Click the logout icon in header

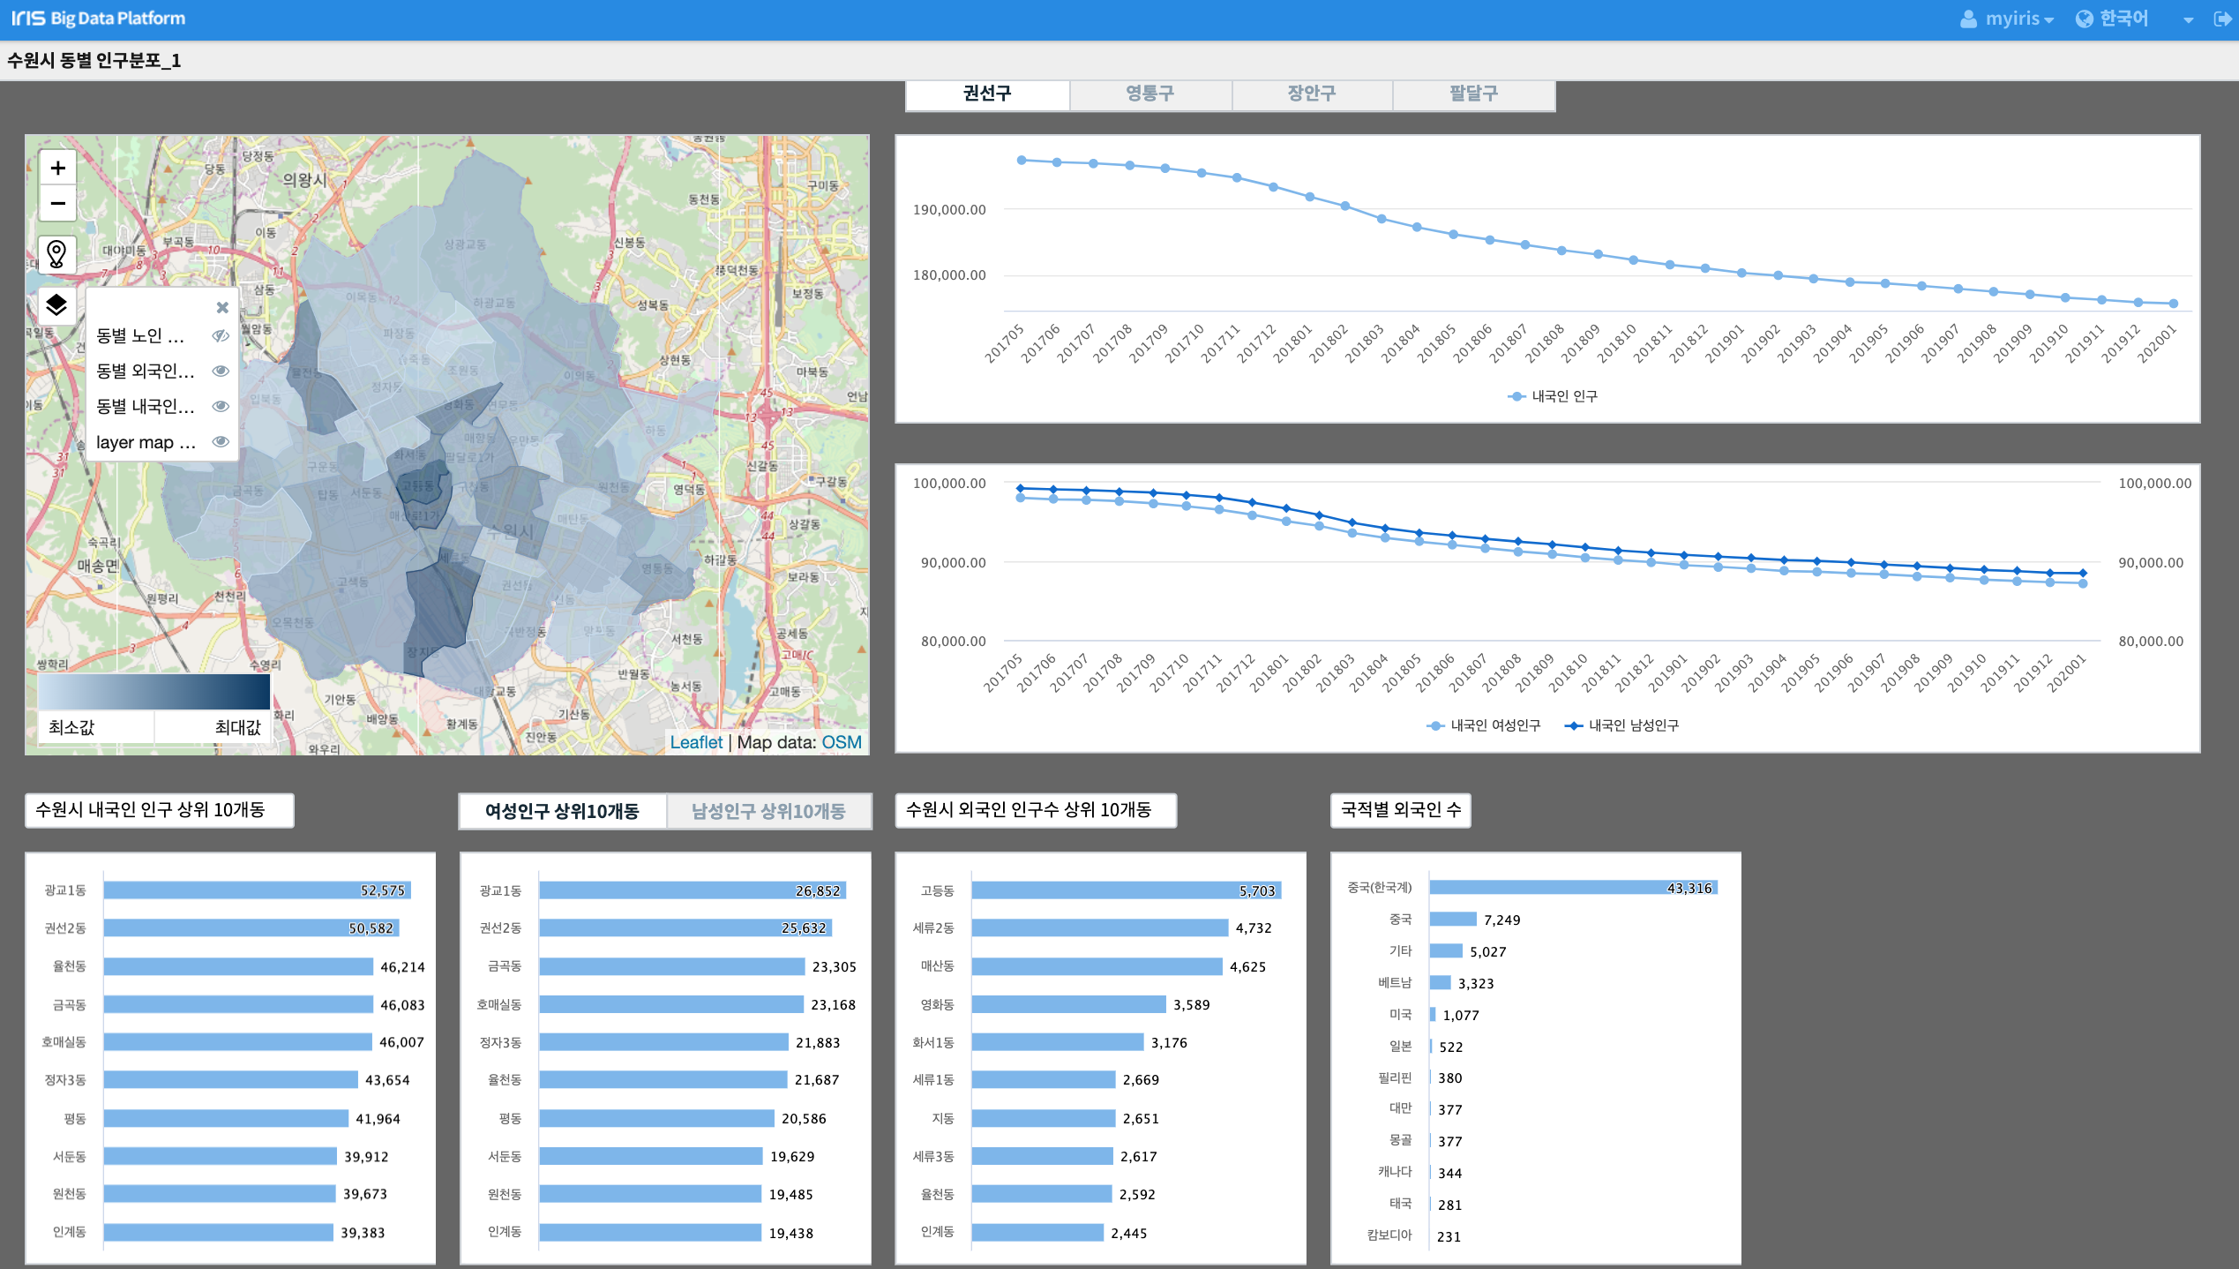pyautogui.click(x=2222, y=19)
